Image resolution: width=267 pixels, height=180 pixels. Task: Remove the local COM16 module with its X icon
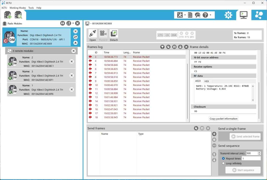click(75, 31)
